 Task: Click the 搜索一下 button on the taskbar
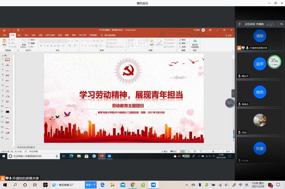[90, 185]
